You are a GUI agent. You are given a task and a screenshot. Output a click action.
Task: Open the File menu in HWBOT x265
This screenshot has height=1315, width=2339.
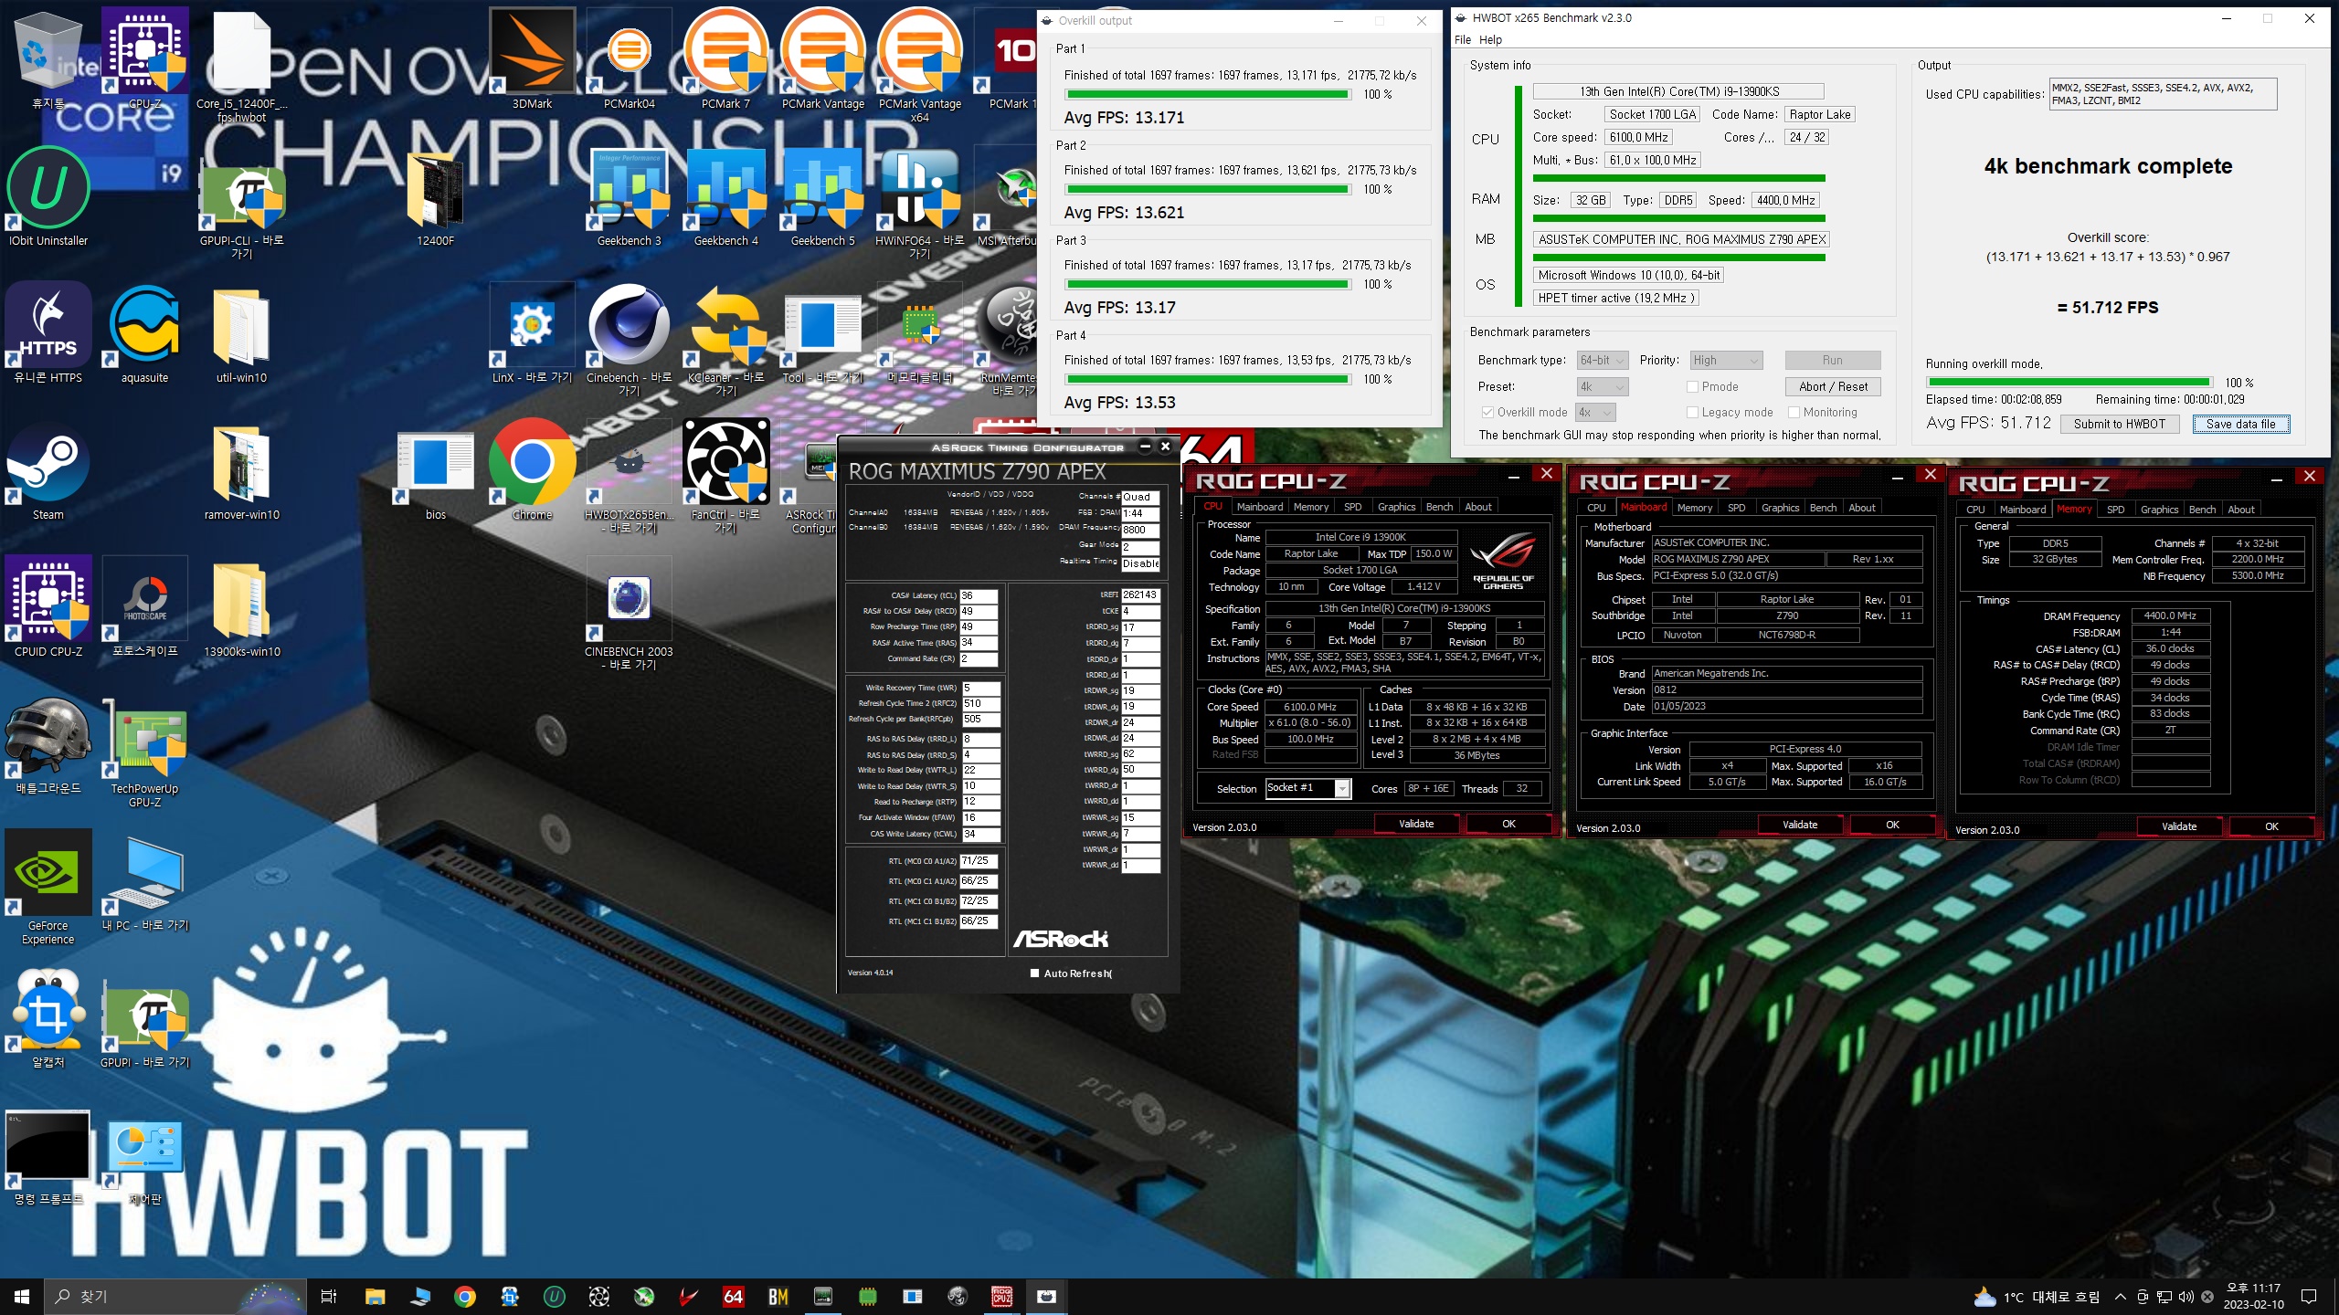pyautogui.click(x=1463, y=40)
